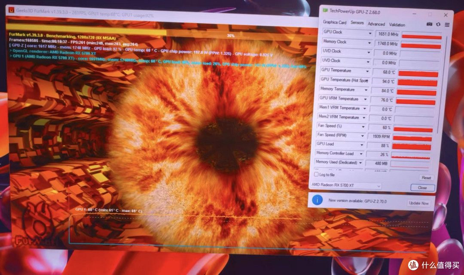Click the TechPowerUp GPU-Z title bar text

tap(354, 11)
